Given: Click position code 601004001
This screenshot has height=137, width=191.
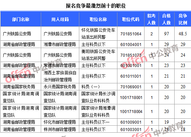Looking at the screenshot, I should (131, 45).
